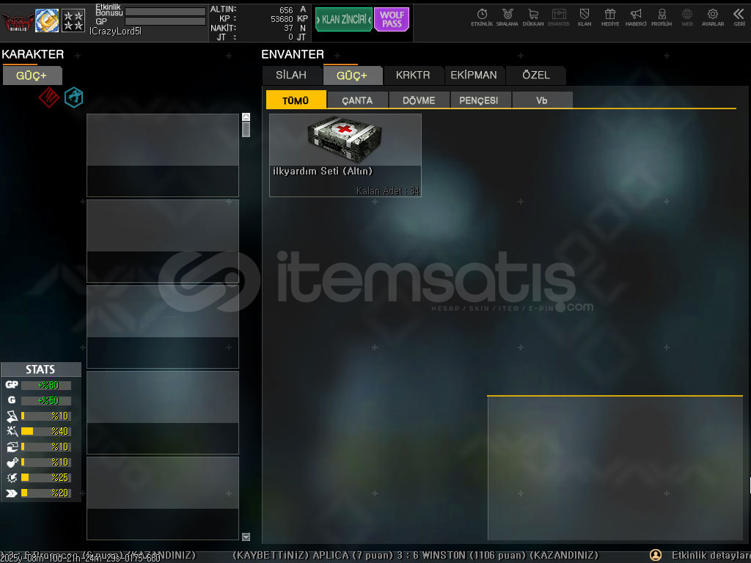Image resolution: width=751 pixels, height=563 pixels.
Task: Open Ayarlar settings gear icon
Action: (713, 16)
